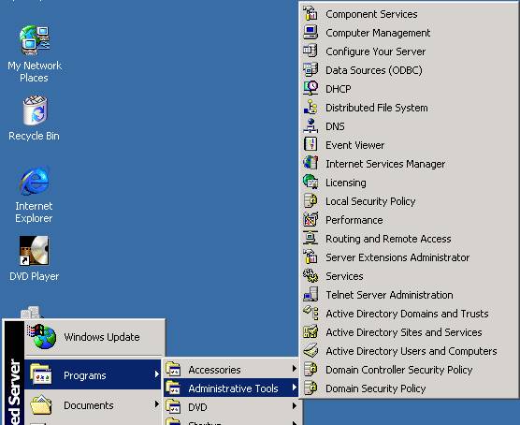
Task: Click the Computer Management icon
Action: pyautogui.click(x=311, y=32)
